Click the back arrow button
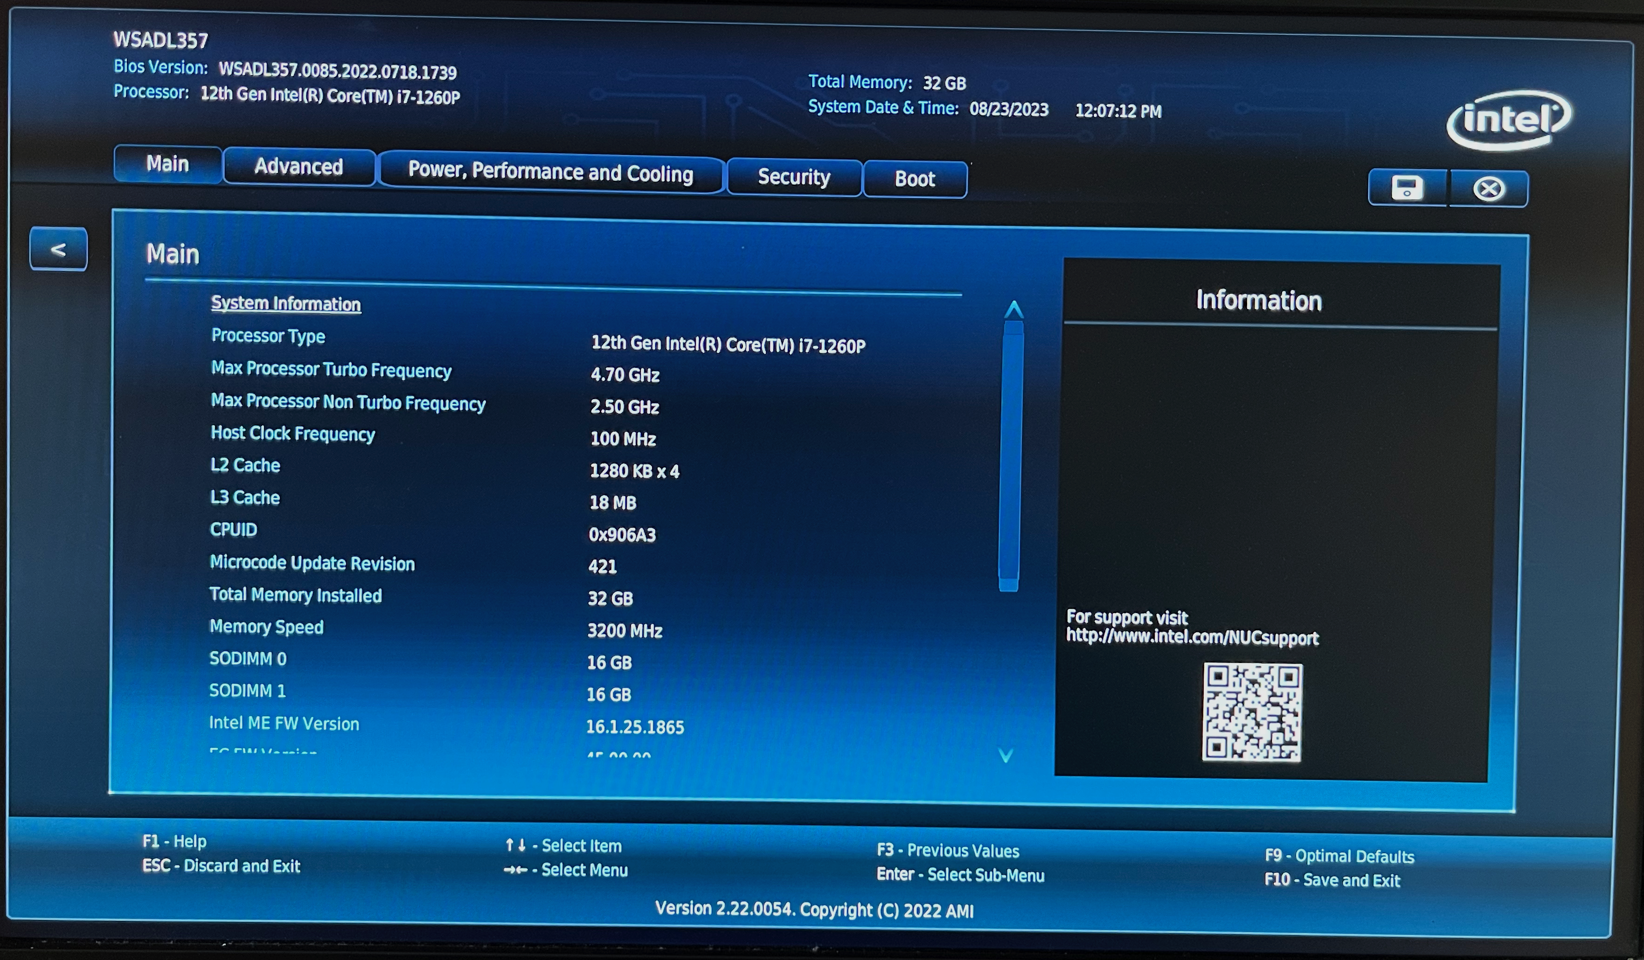 tap(58, 249)
